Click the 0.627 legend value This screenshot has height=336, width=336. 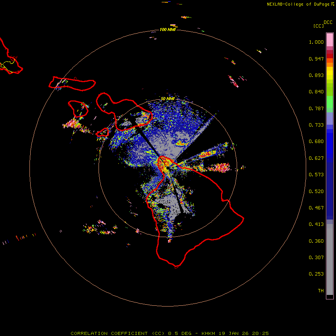(316, 158)
